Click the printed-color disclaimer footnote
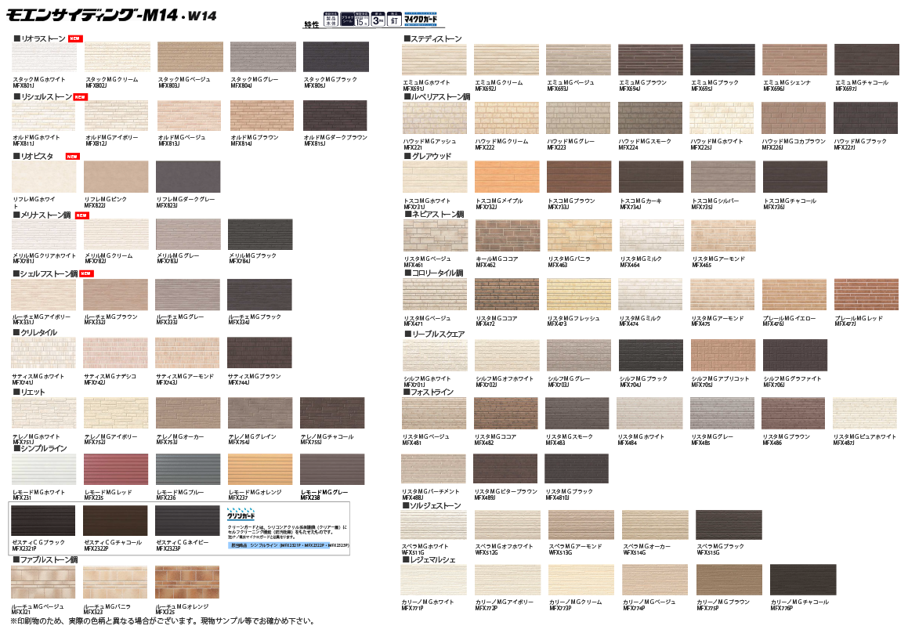The image size is (908, 633). click(163, 621)
